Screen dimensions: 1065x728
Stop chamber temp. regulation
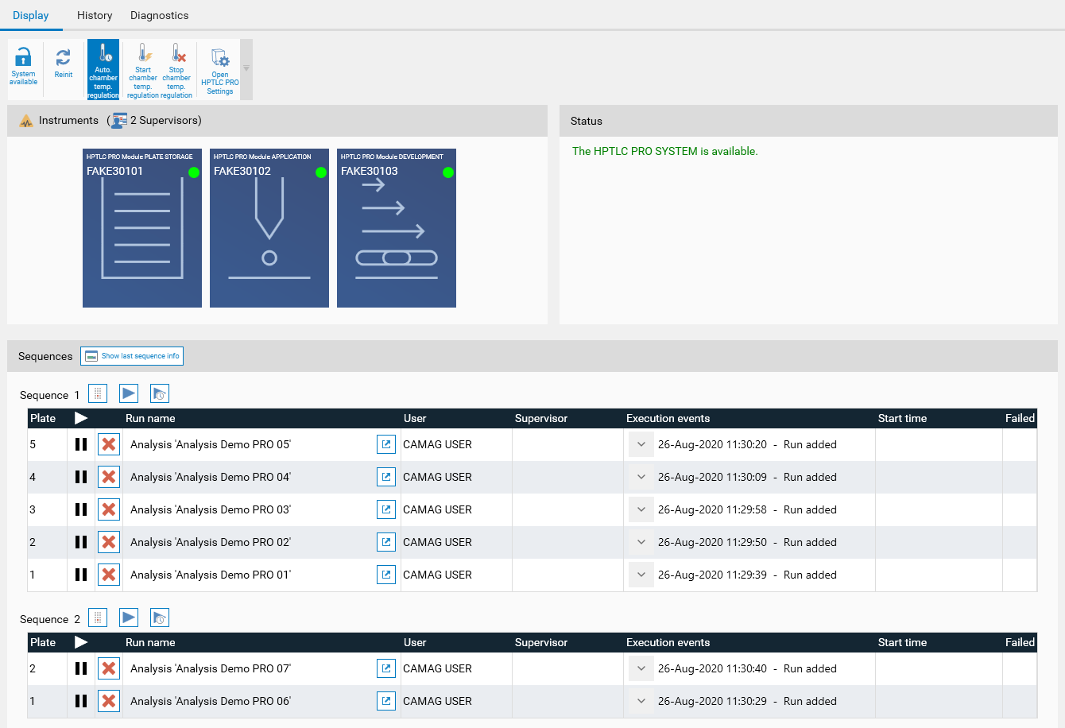176,69
